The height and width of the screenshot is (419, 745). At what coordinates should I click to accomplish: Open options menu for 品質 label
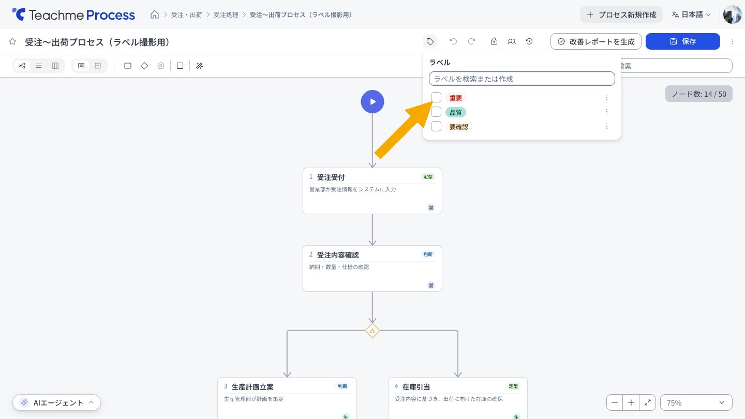point(607,112)
